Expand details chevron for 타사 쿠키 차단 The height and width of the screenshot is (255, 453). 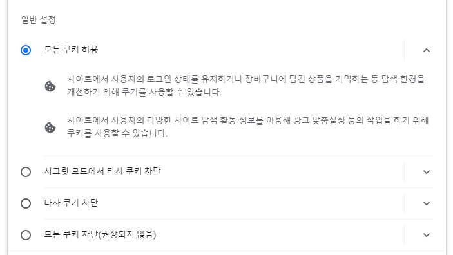click(427, 203)
